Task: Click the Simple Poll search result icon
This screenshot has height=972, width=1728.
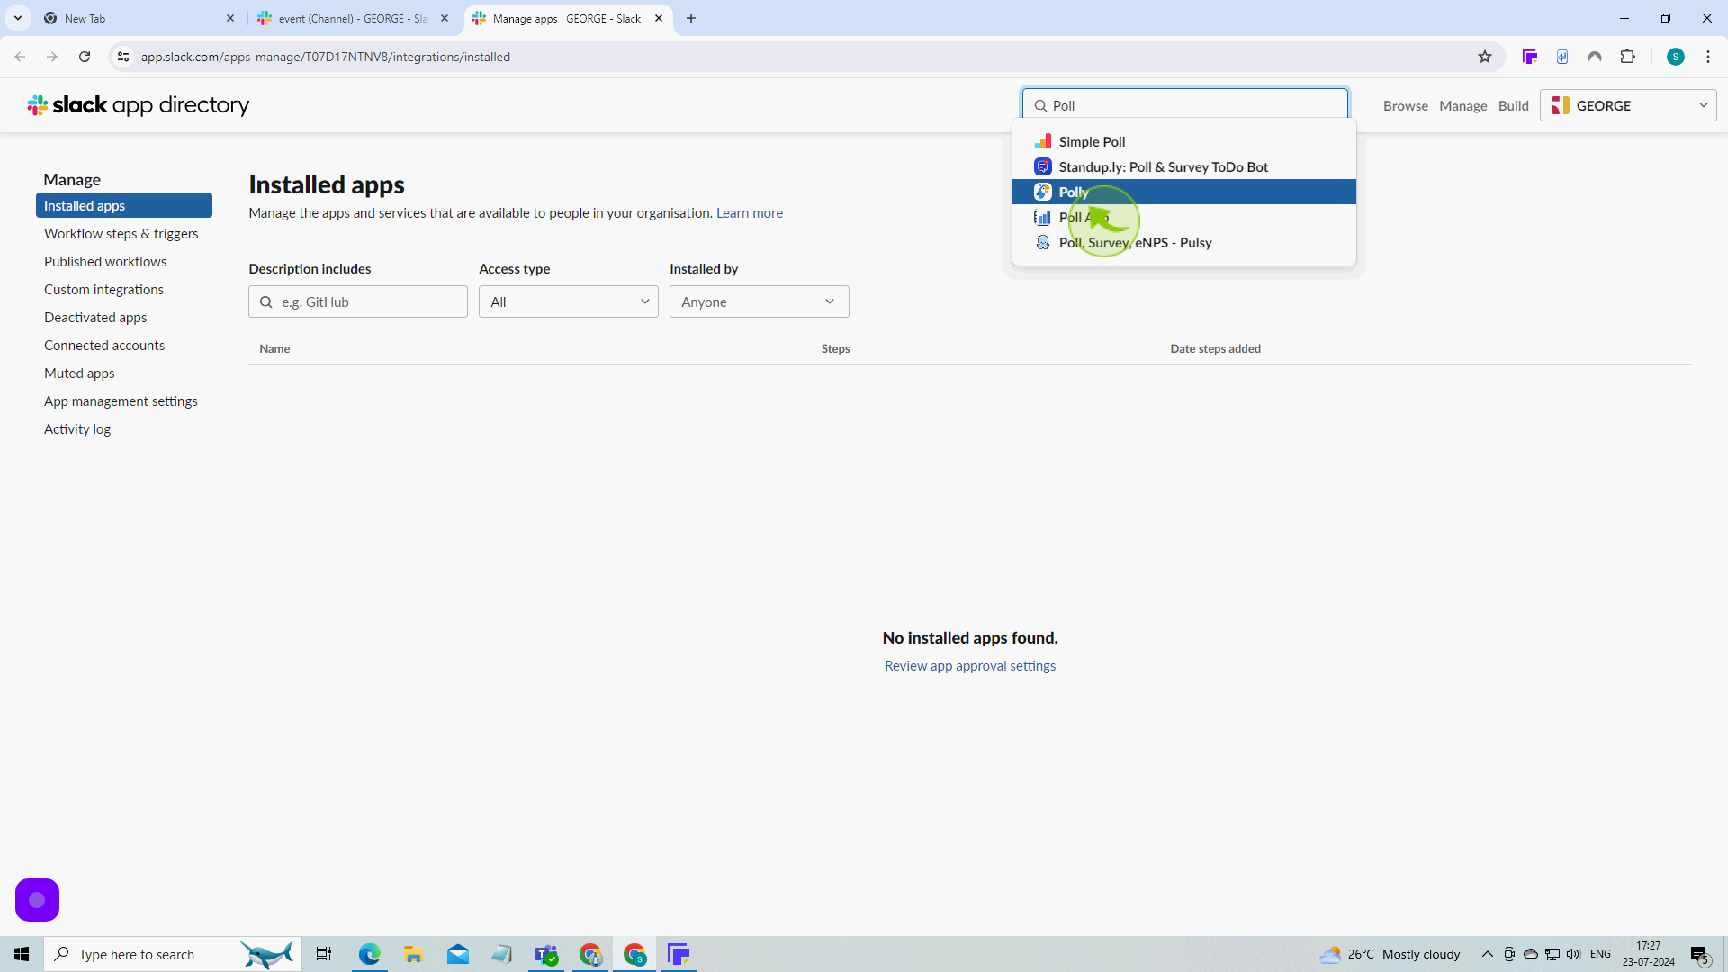Action: pos(1043,141)
